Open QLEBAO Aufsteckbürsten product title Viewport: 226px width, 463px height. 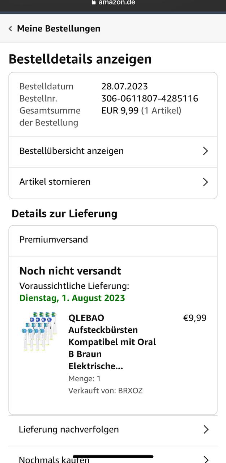pos(112,342)
